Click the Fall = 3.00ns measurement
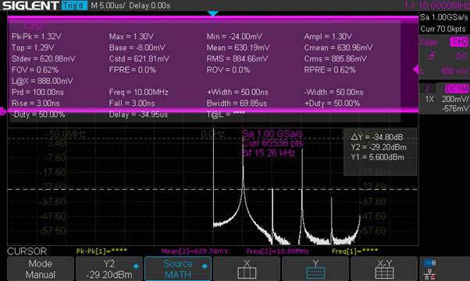Screen dimensions: 470x281 point(132,103)
